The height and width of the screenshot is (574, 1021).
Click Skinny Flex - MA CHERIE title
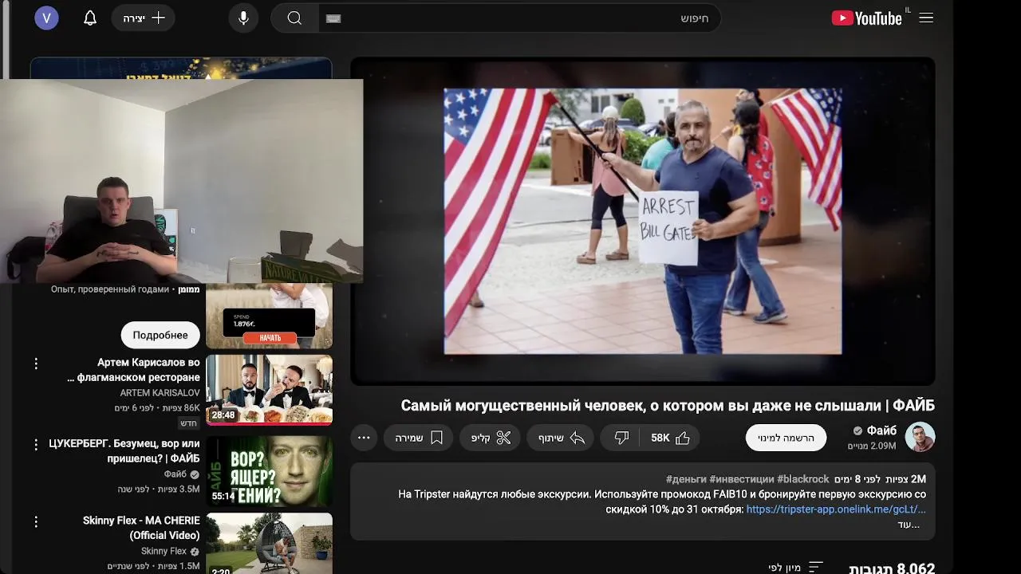click(141, 528)
